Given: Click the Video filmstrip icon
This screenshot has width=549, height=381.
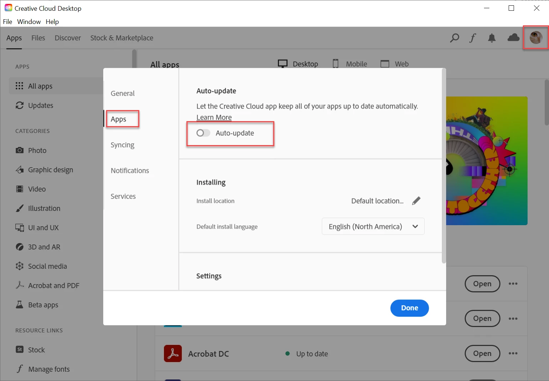Looking at the screenshot, I should click(x=20, y=189).
